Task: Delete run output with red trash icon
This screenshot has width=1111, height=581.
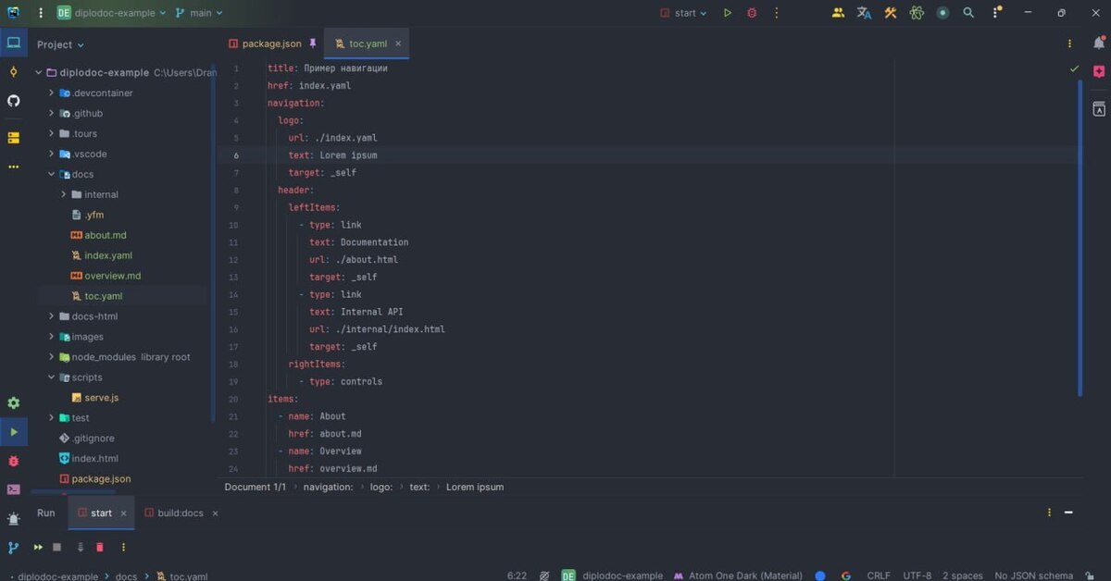Action: 100,548
